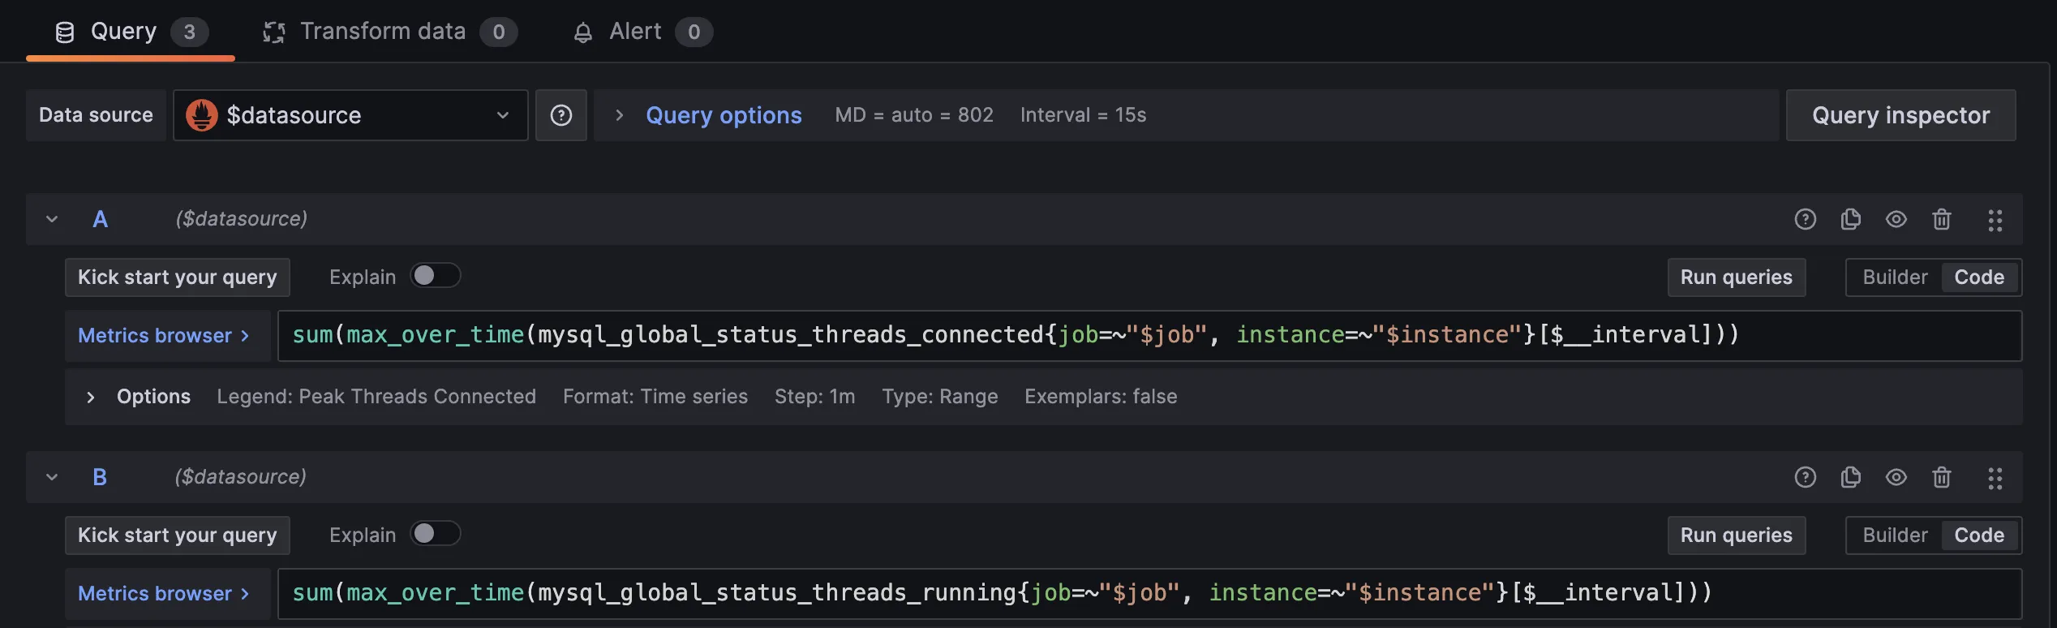Open the $datasource dropdown
Image resolution: width=2057 pixels, height=628 pixels.
(x=350, y=115)
